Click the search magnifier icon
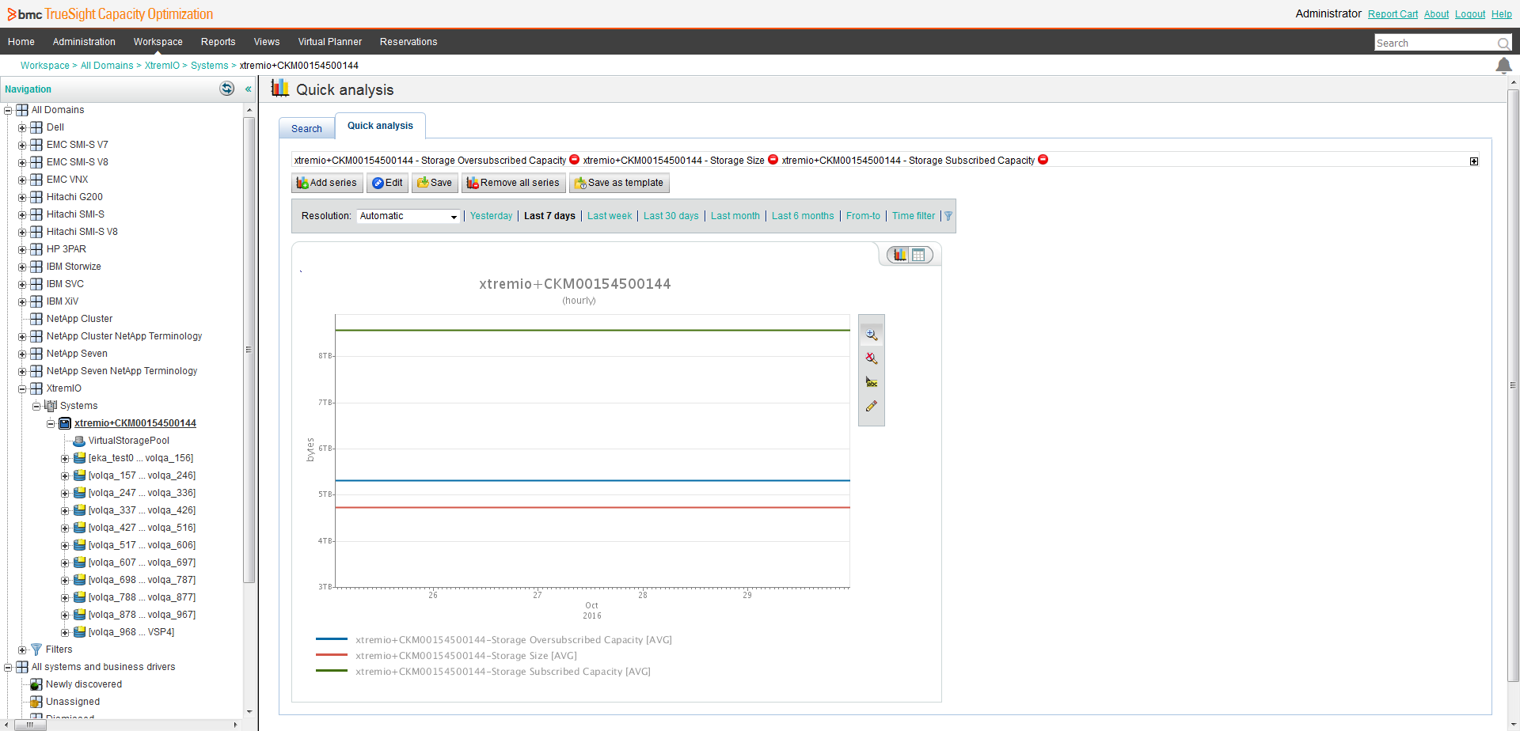 [x=1503, y=44]
